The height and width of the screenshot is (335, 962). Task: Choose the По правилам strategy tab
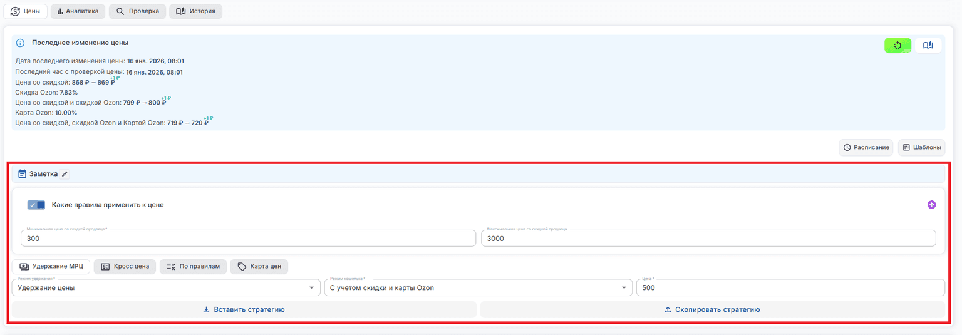(x=193, y=267)
